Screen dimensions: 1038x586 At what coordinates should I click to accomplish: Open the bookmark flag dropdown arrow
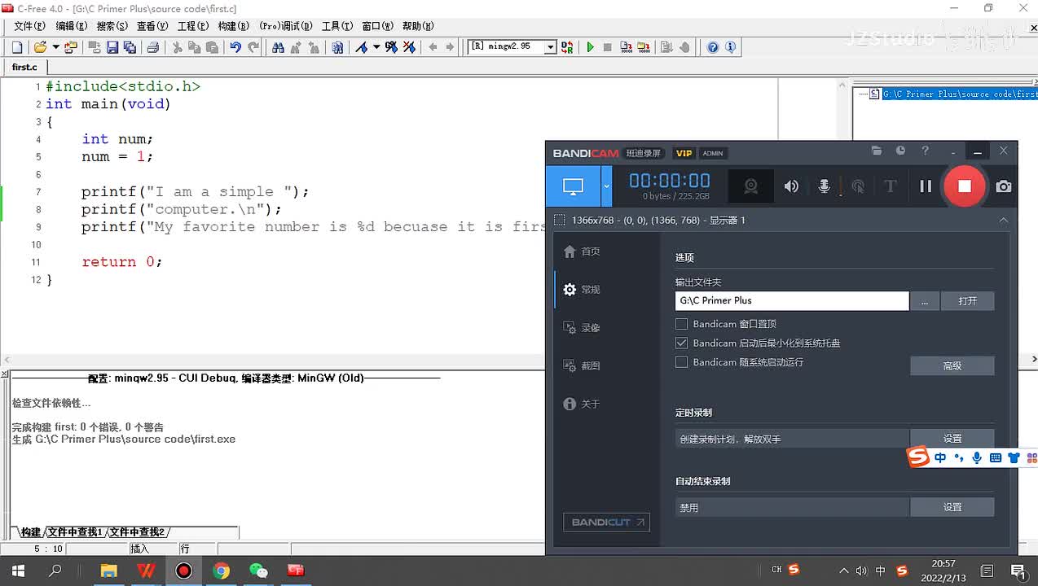(376, 47)
